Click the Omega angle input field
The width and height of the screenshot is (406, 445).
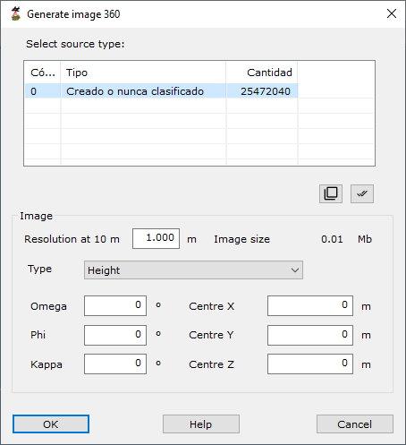pos(115,305)
